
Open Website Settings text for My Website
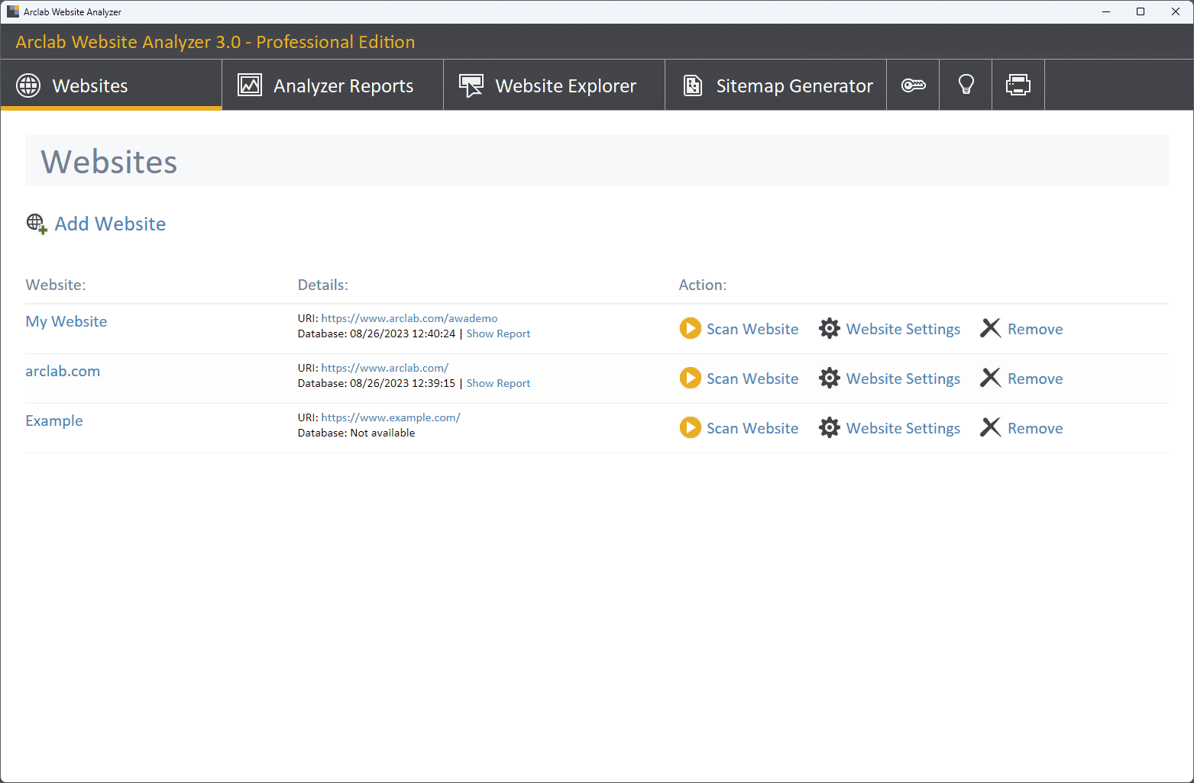[x=903, y=329]
